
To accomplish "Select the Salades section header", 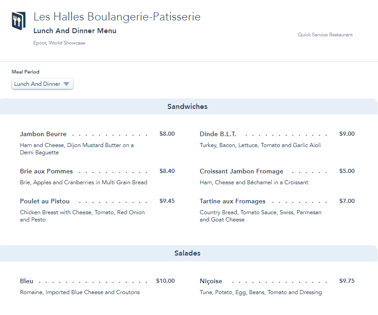I will point(187,253).
